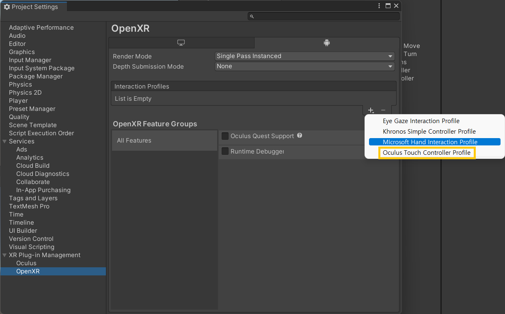Viewport: 505px width, 314px height.
Task: Show help for Oculus Quest Support
Action: click(300, 135)
